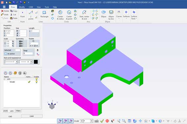Open the Tools ribbon tab

[x=47, y=7]
